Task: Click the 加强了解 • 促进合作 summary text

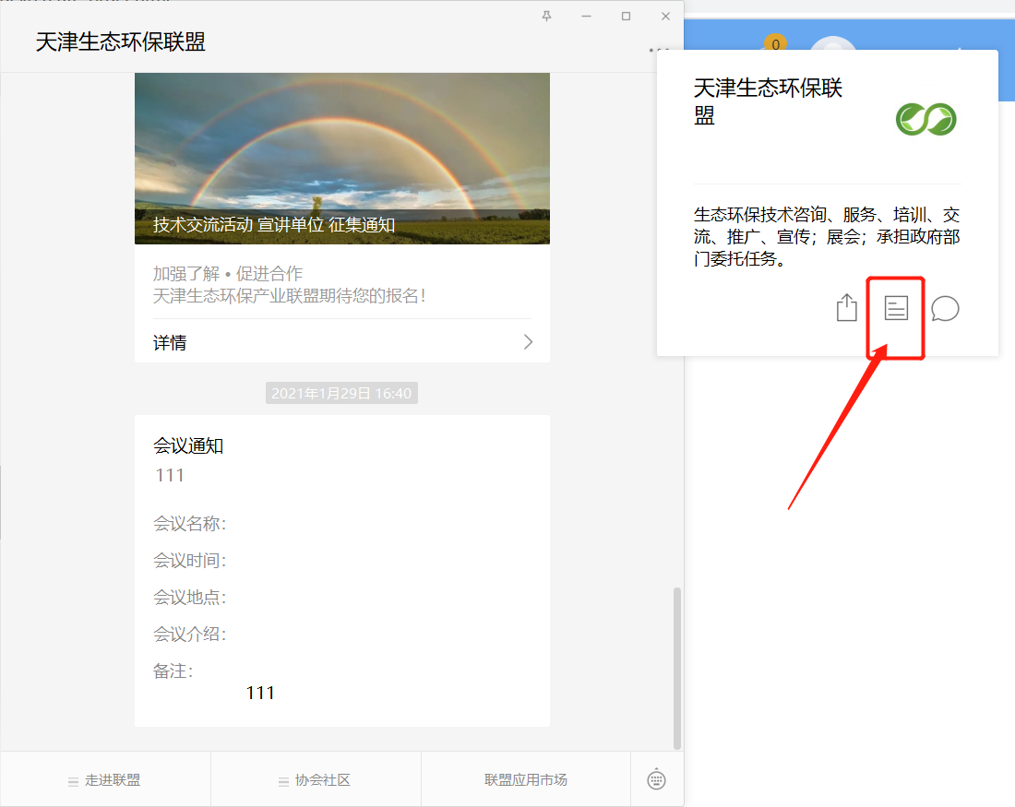Action: 228,274
